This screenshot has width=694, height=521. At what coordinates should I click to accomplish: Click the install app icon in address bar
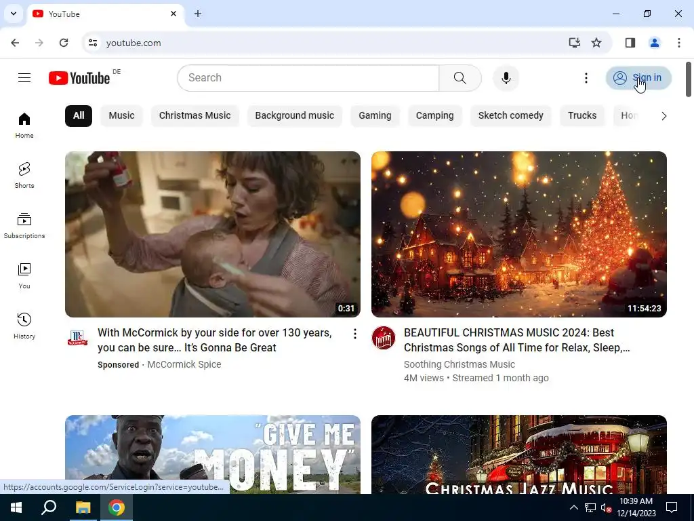(574, 43)
